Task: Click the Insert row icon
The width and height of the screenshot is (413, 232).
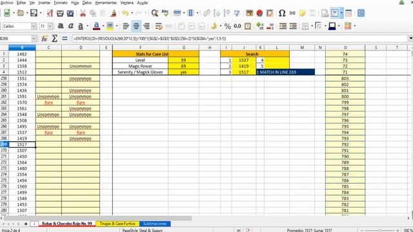Action: click(x=177, y=13)
